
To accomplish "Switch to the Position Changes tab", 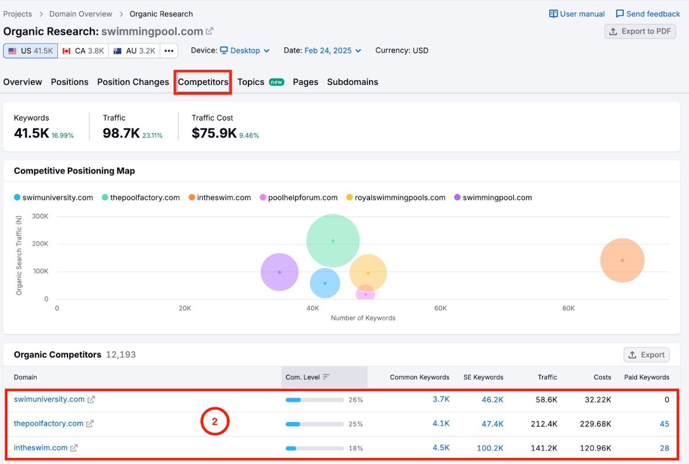I will (133, 82).
